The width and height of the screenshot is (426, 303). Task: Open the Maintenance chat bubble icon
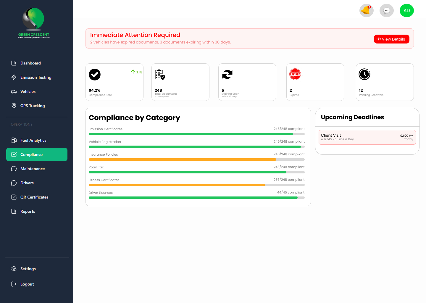point(14,168)
